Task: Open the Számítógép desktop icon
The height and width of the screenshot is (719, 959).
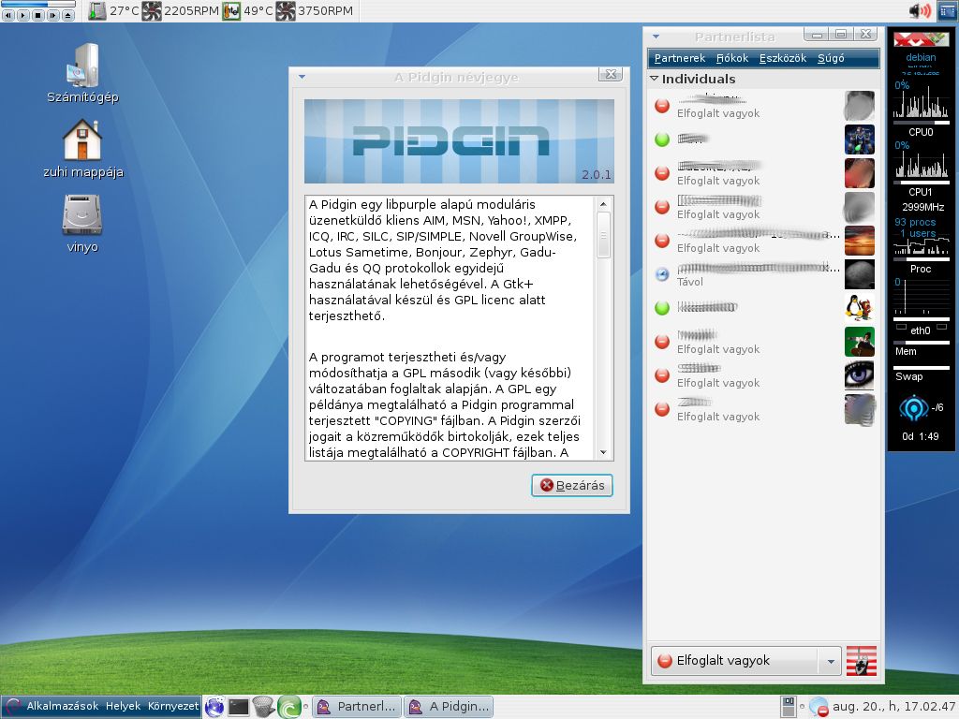Action: [x=82, y=73]
